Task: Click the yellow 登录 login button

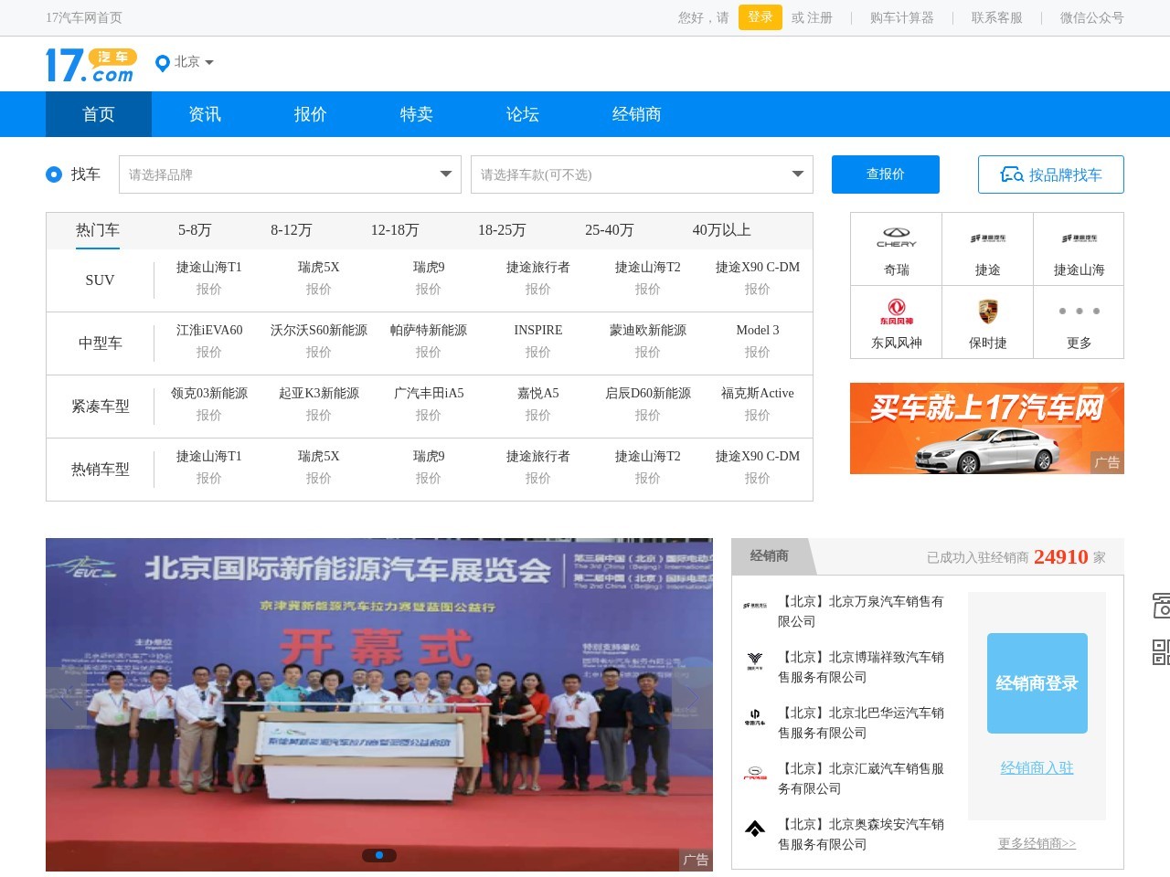Action: [760, 17]
